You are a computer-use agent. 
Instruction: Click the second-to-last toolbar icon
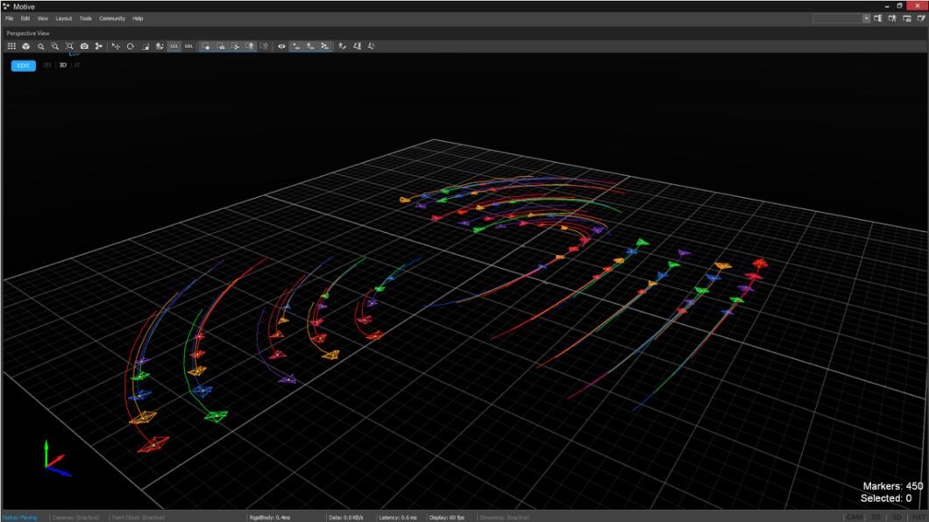click(x=358, y=46)
